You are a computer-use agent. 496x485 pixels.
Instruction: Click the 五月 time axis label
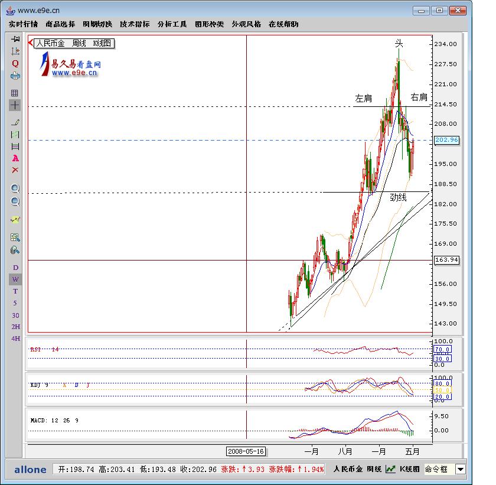(412, 451)
